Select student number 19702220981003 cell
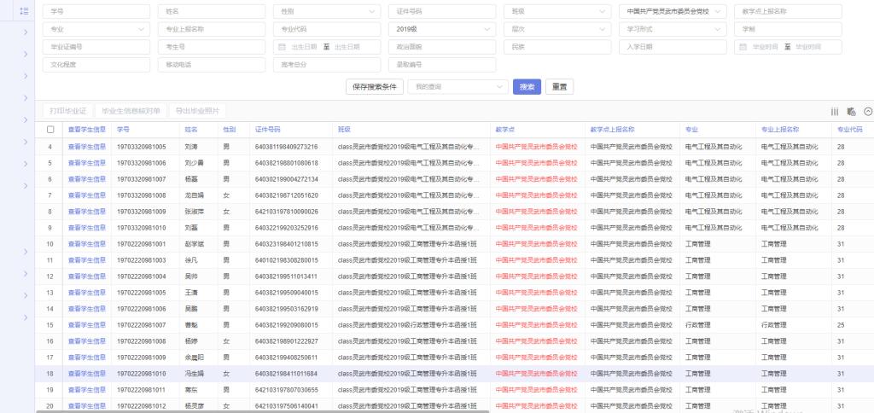The height and width of the screenshot is (413, 874). 142,260
